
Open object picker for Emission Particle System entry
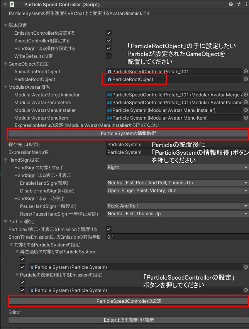(246, 290)
